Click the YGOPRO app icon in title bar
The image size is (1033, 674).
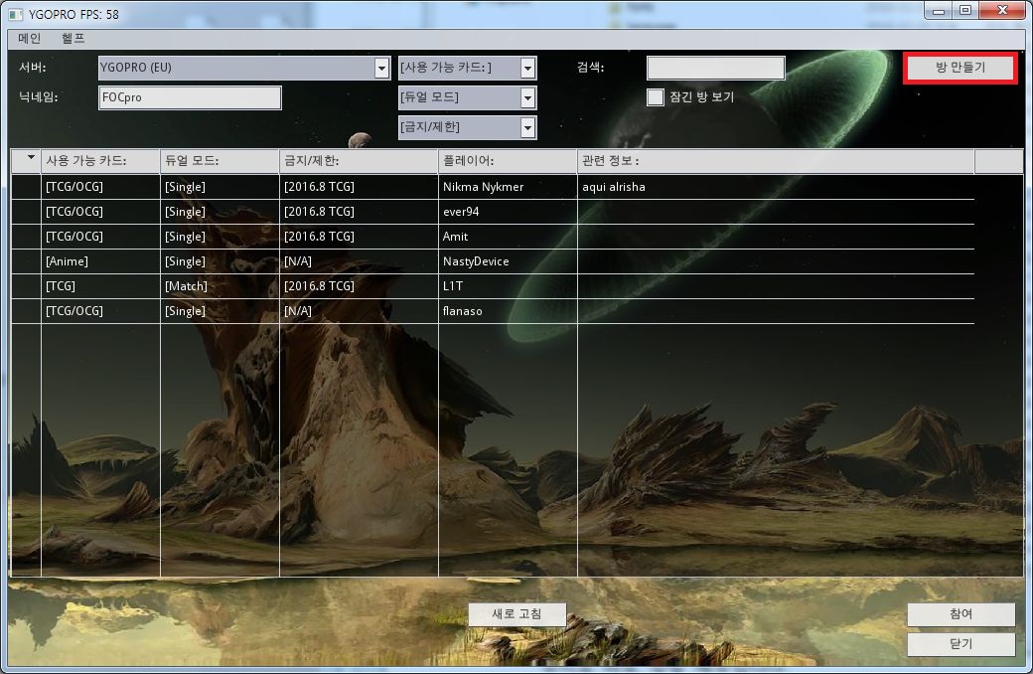point(15,14)
